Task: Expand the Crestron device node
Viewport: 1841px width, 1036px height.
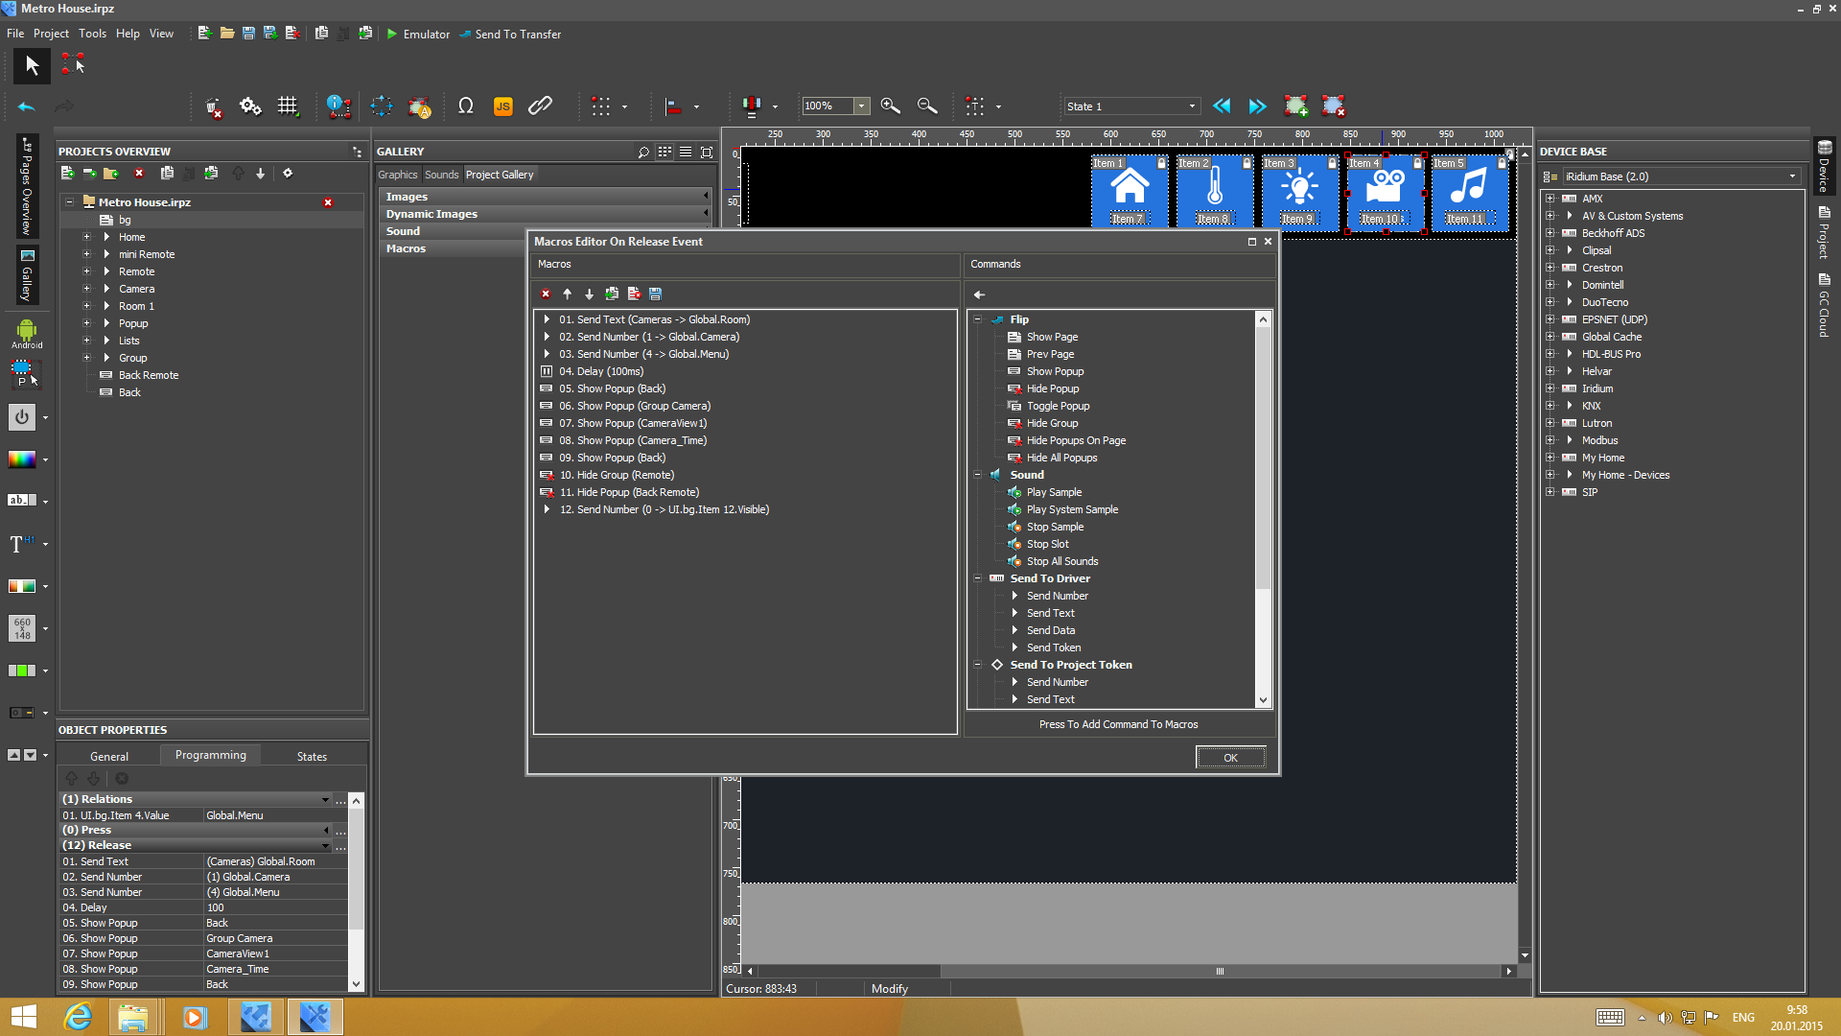Action: coord(1550,268)
